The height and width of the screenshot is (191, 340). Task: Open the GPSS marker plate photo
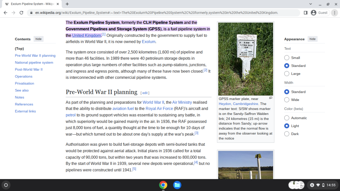pos(246,59)
